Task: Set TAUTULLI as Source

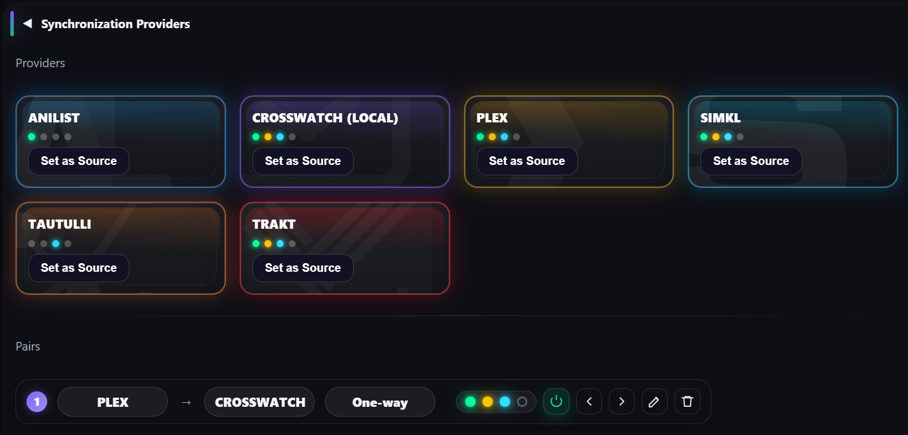Action: coord(79,268)
